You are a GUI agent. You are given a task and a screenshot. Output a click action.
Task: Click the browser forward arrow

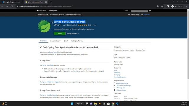pos(7,6)
